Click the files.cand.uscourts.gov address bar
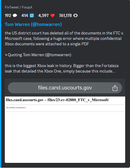Screen dimensions: 130x168 point(65,88)
